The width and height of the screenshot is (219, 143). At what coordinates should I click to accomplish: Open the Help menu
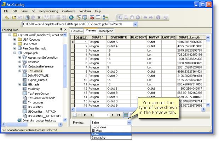(98, 11)
